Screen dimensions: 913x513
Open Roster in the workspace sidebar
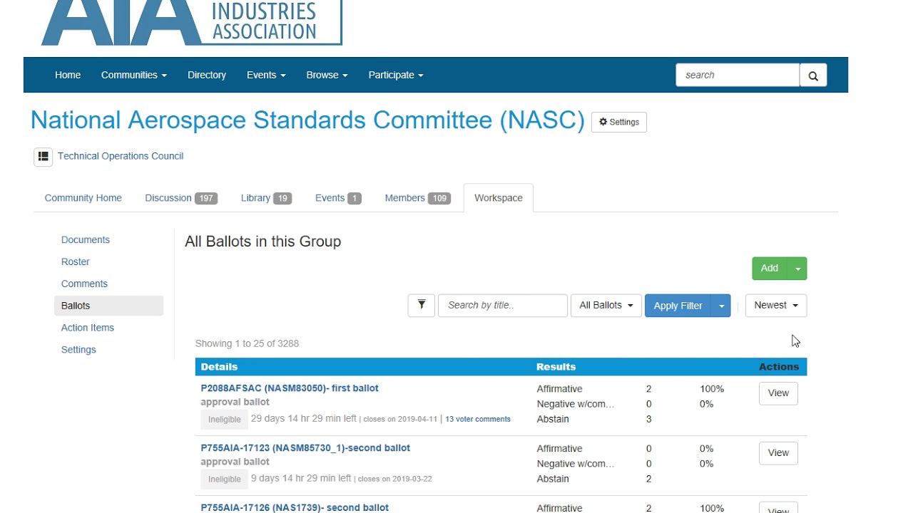(76, 262)
